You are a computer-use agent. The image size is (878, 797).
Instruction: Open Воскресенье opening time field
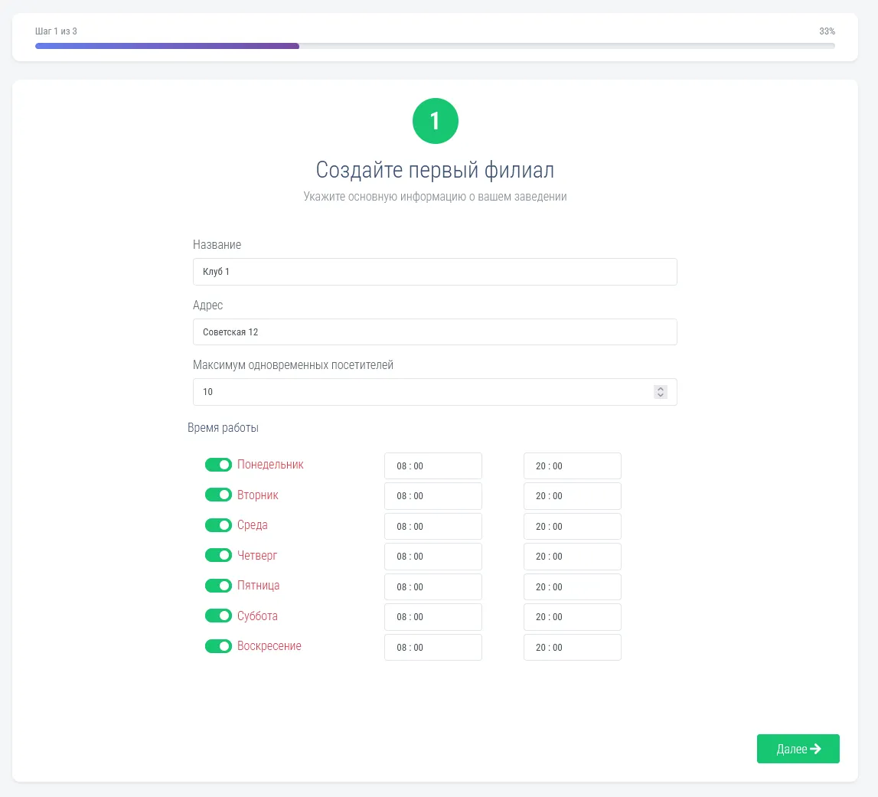tap(432, 647)
